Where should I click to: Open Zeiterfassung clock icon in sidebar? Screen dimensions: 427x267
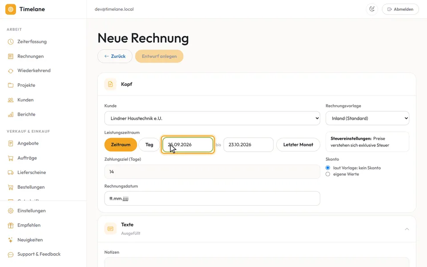point(11,42)
